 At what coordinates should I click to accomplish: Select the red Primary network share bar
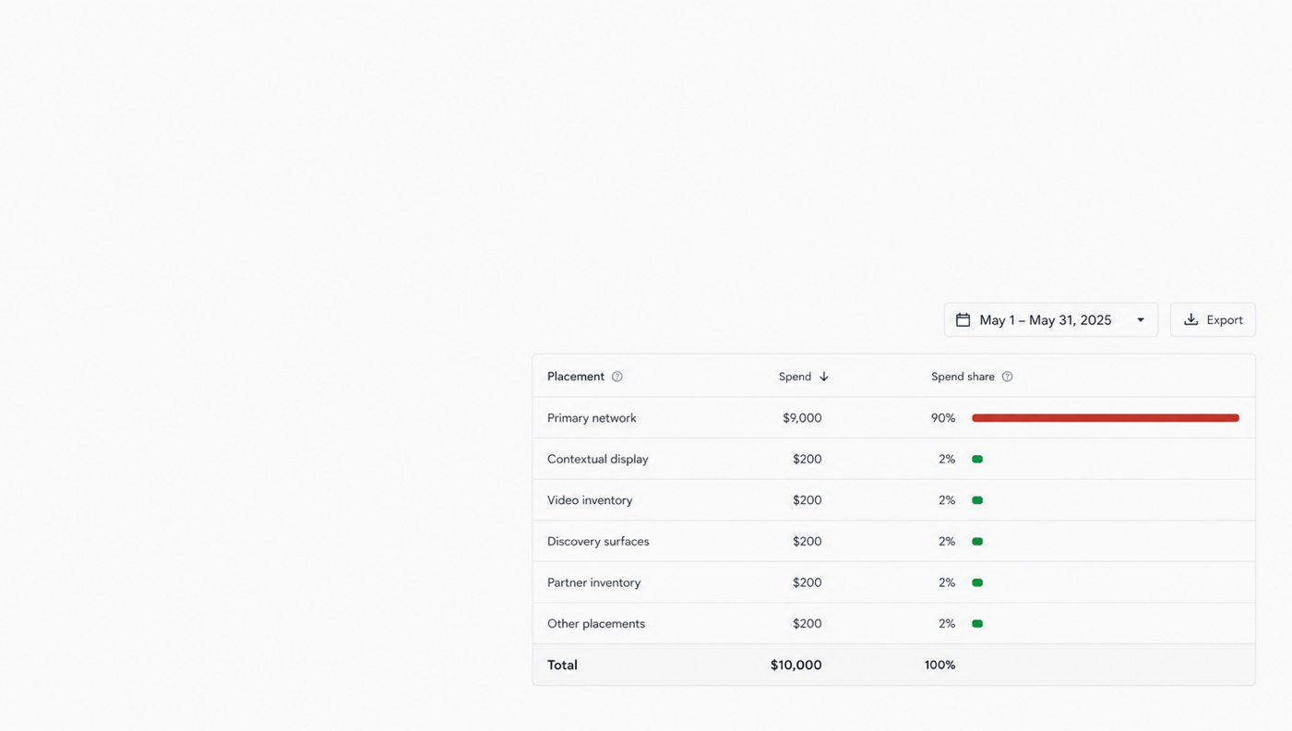coord(1106,418)
